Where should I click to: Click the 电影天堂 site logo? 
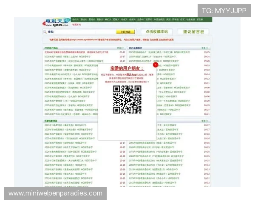[x=56, y=22]
